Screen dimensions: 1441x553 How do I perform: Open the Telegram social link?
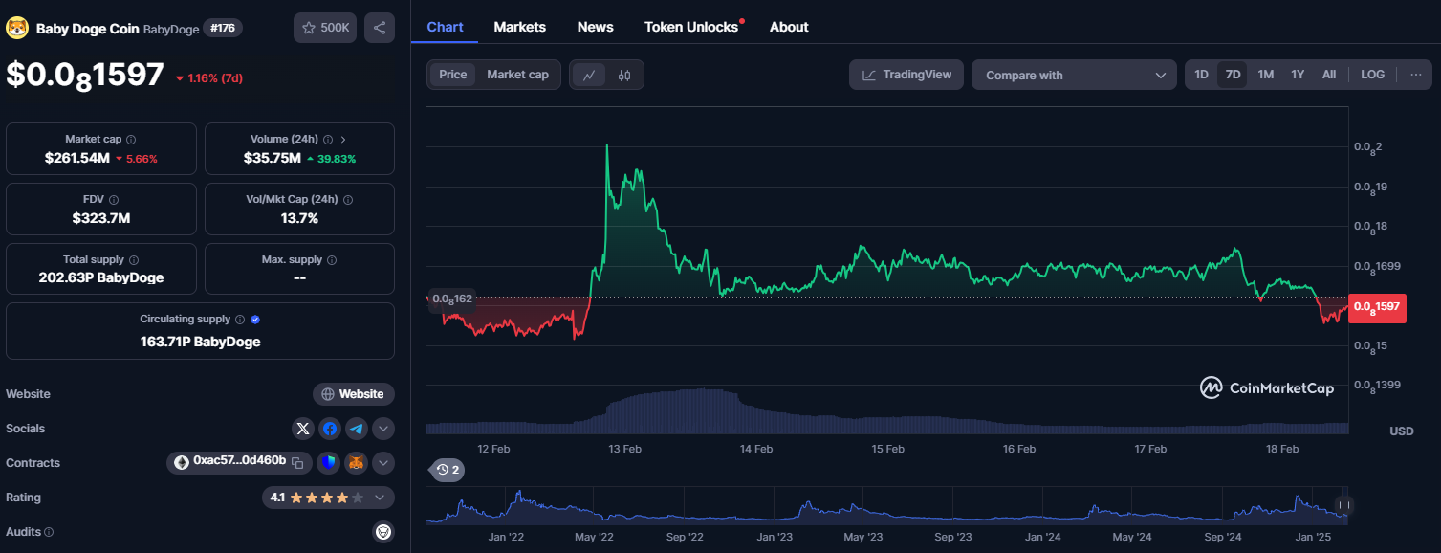point(357,429)
